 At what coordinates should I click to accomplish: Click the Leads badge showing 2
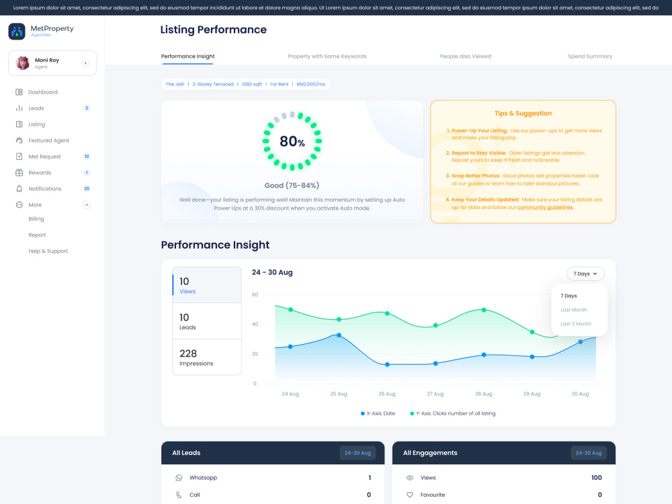pyautogui.click(x=87, y=108)
